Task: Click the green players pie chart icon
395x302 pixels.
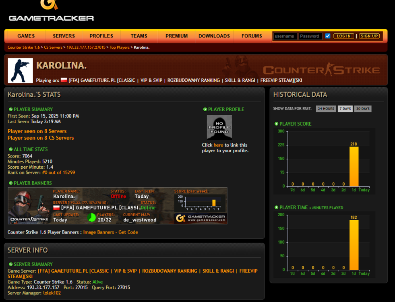Action: [91, 217]
